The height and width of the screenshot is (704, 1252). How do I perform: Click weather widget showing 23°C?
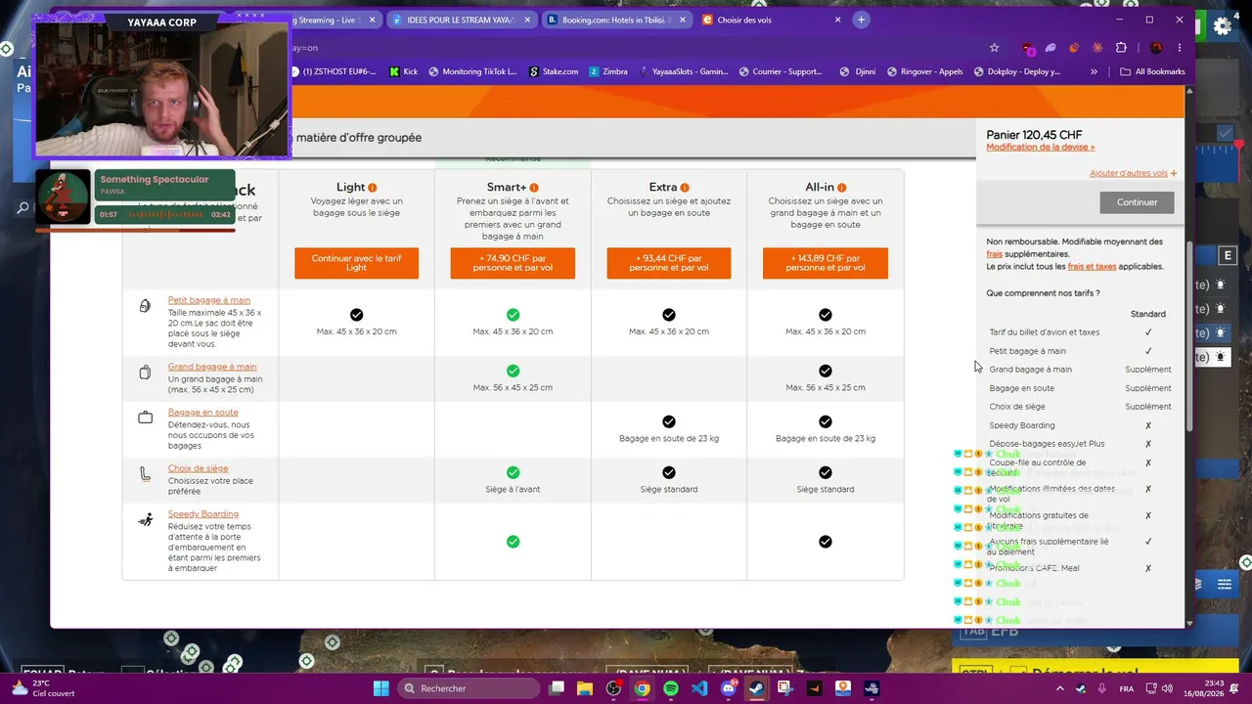pos(42,688)
